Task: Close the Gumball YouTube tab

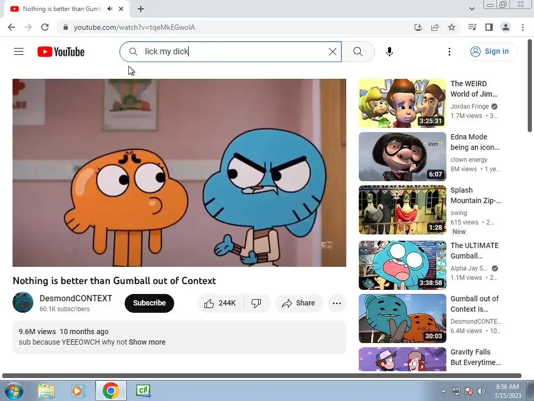Action: 121,9
